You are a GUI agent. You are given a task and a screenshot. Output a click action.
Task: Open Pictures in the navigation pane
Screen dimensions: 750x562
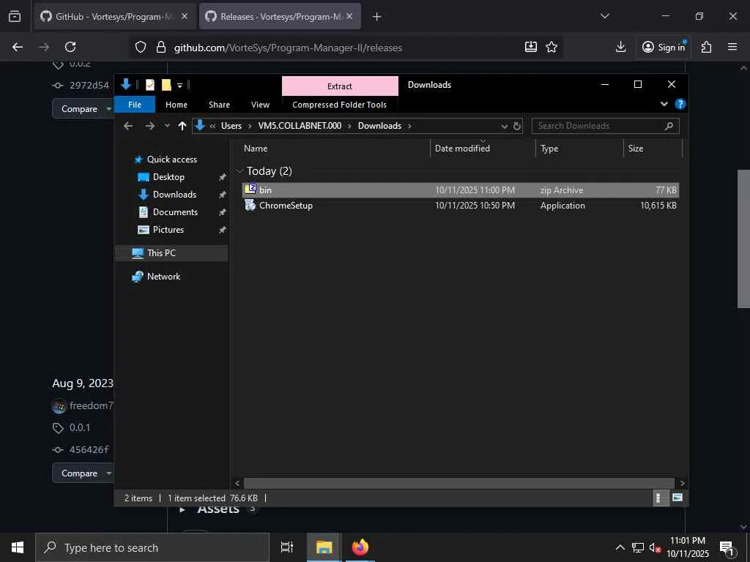click(168, 229)
